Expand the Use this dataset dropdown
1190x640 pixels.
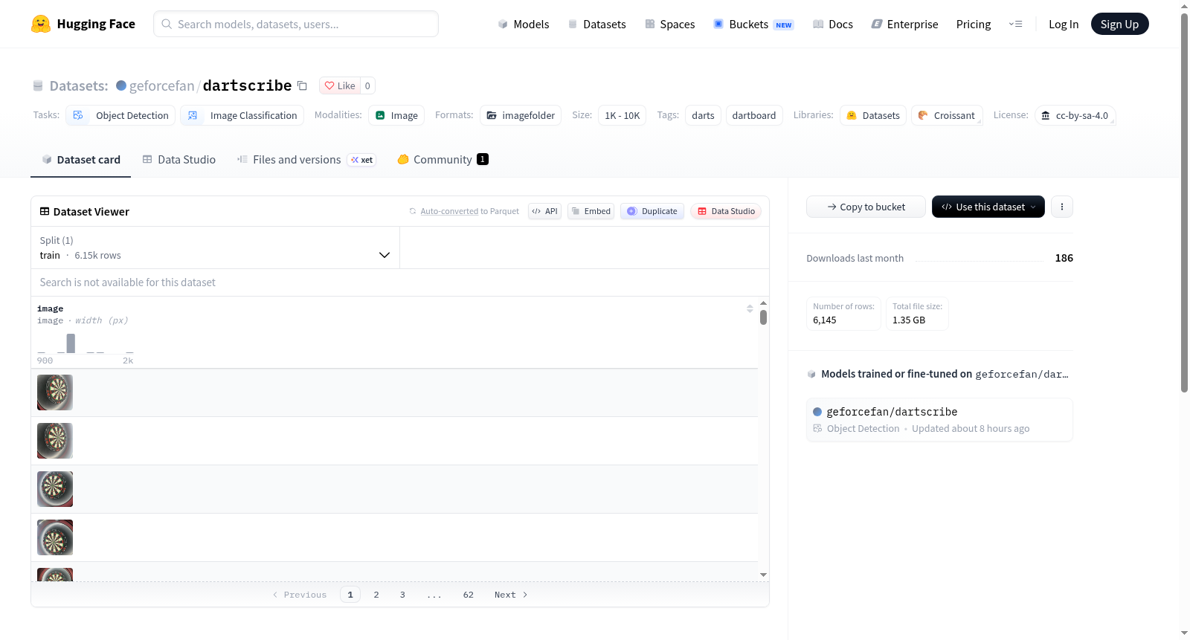[988, 207]
